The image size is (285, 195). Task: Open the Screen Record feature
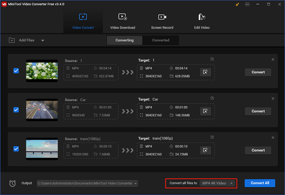tap(162, 20)
